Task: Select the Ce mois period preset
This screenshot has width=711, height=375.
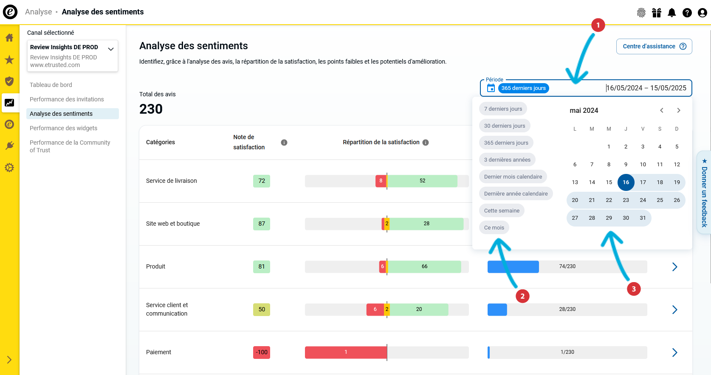Action: point(494,228)
